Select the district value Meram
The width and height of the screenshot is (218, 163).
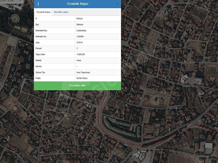tap(80, 24)
